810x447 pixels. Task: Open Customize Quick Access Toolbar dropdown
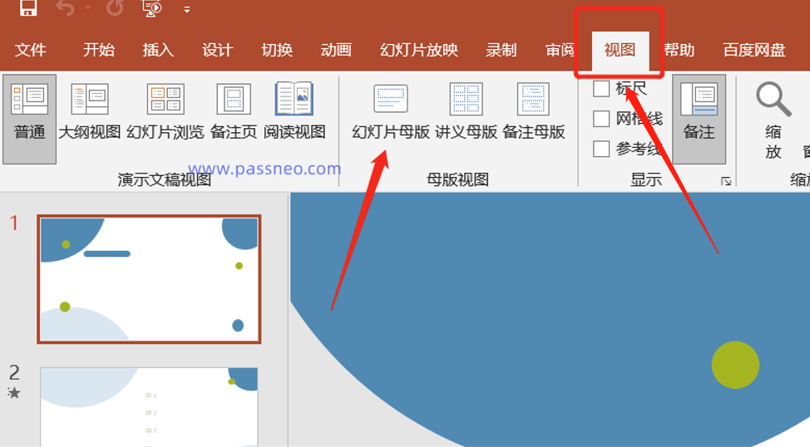click(x=186, y=9)
